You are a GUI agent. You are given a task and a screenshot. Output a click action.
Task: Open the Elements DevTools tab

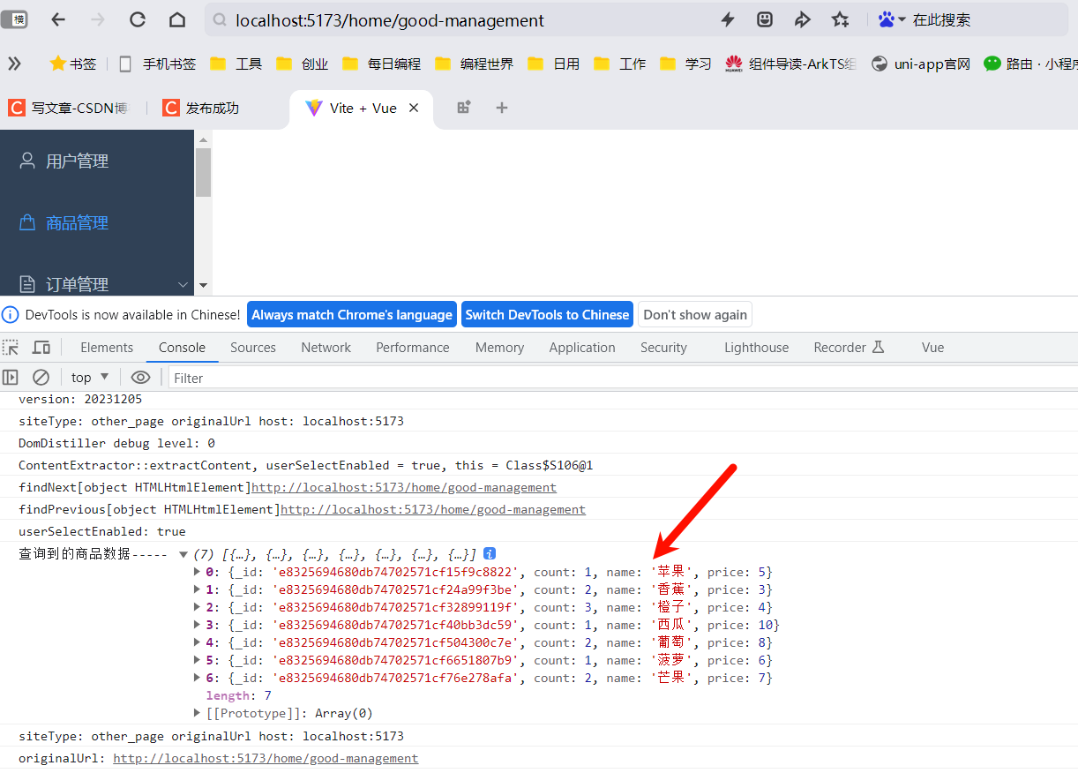[107, 347]
